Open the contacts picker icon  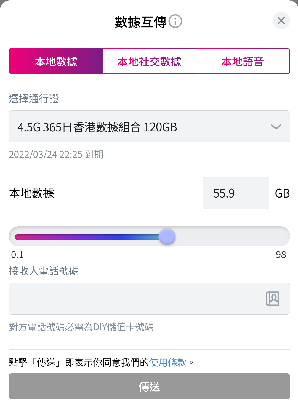click(272, 299)
